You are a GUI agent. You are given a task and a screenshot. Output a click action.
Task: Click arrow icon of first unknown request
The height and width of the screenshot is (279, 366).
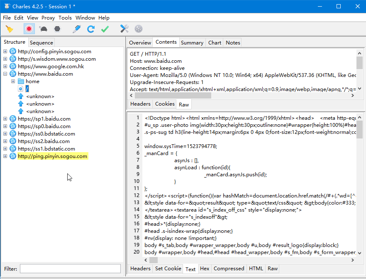[21, 96]
